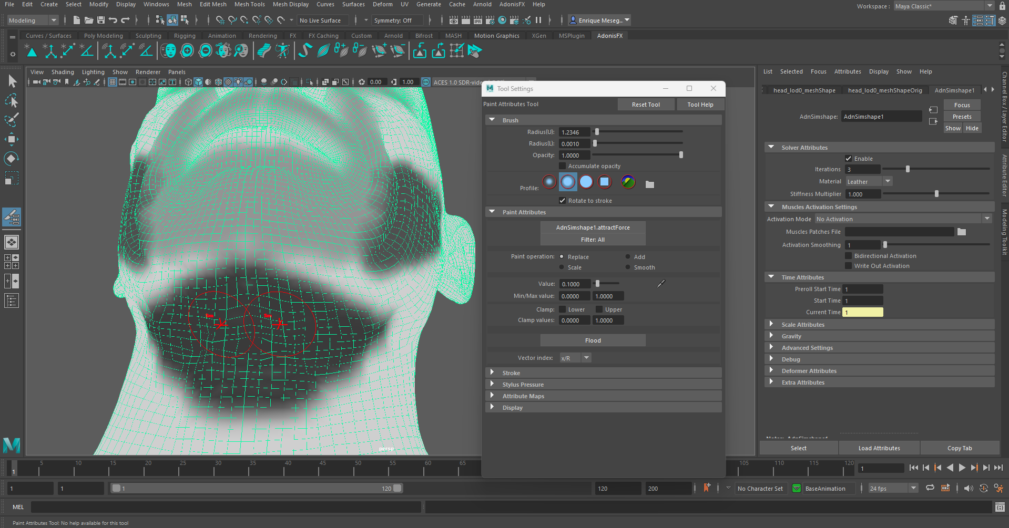1009x528 pixels.
Task: Expand the Advanced Settings section
Action: [879, 348]
